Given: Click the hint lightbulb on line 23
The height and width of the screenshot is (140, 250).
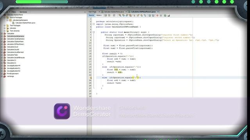Looking at the screenshot, I should [x=91, y=78].
